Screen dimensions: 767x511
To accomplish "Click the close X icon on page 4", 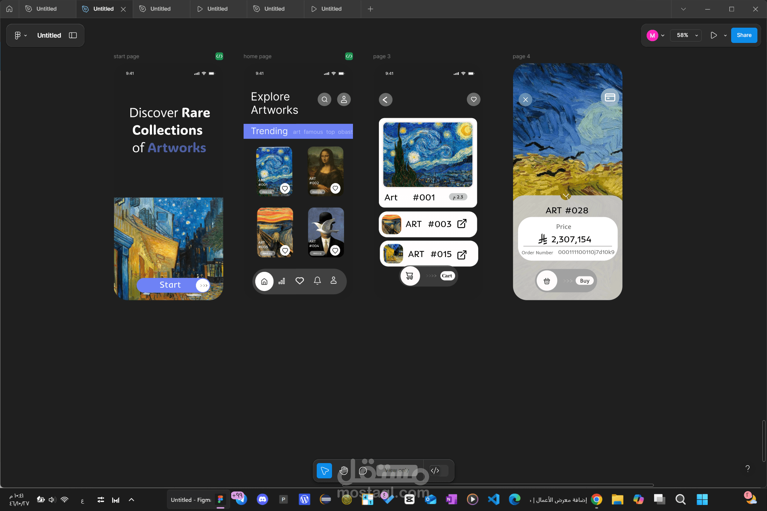I will [x=526, y=100].
